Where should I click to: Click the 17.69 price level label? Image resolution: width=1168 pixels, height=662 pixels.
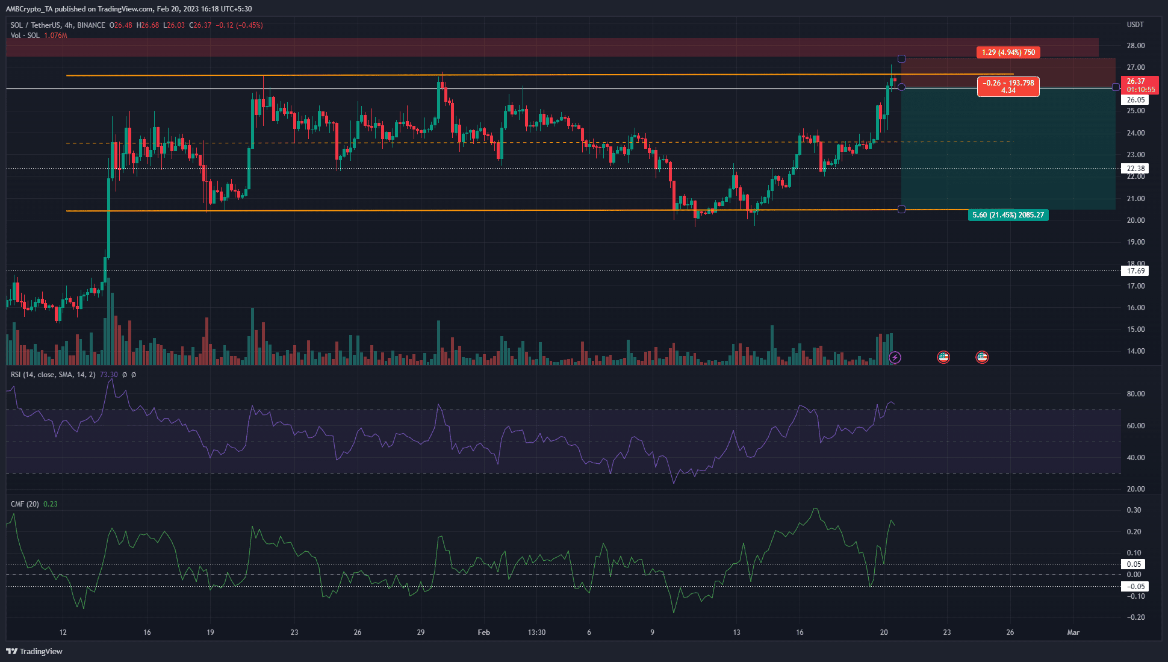point(1135,271)
